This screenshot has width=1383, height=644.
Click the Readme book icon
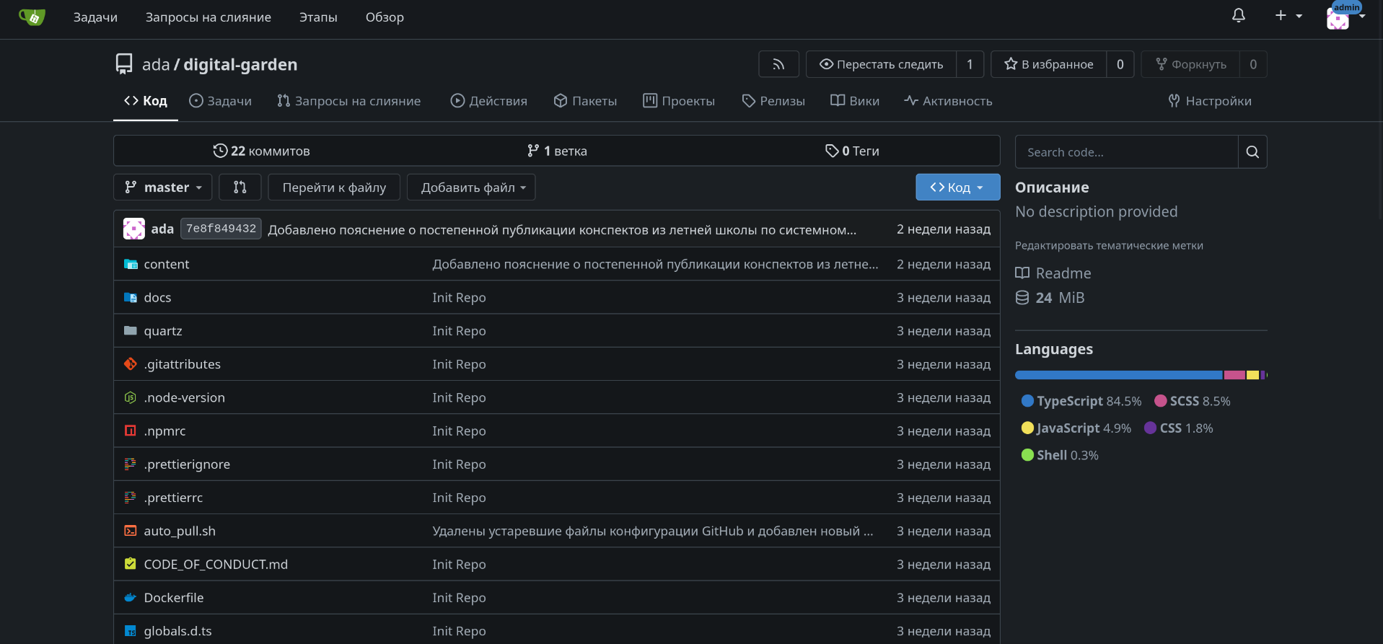coord(1022,273)
